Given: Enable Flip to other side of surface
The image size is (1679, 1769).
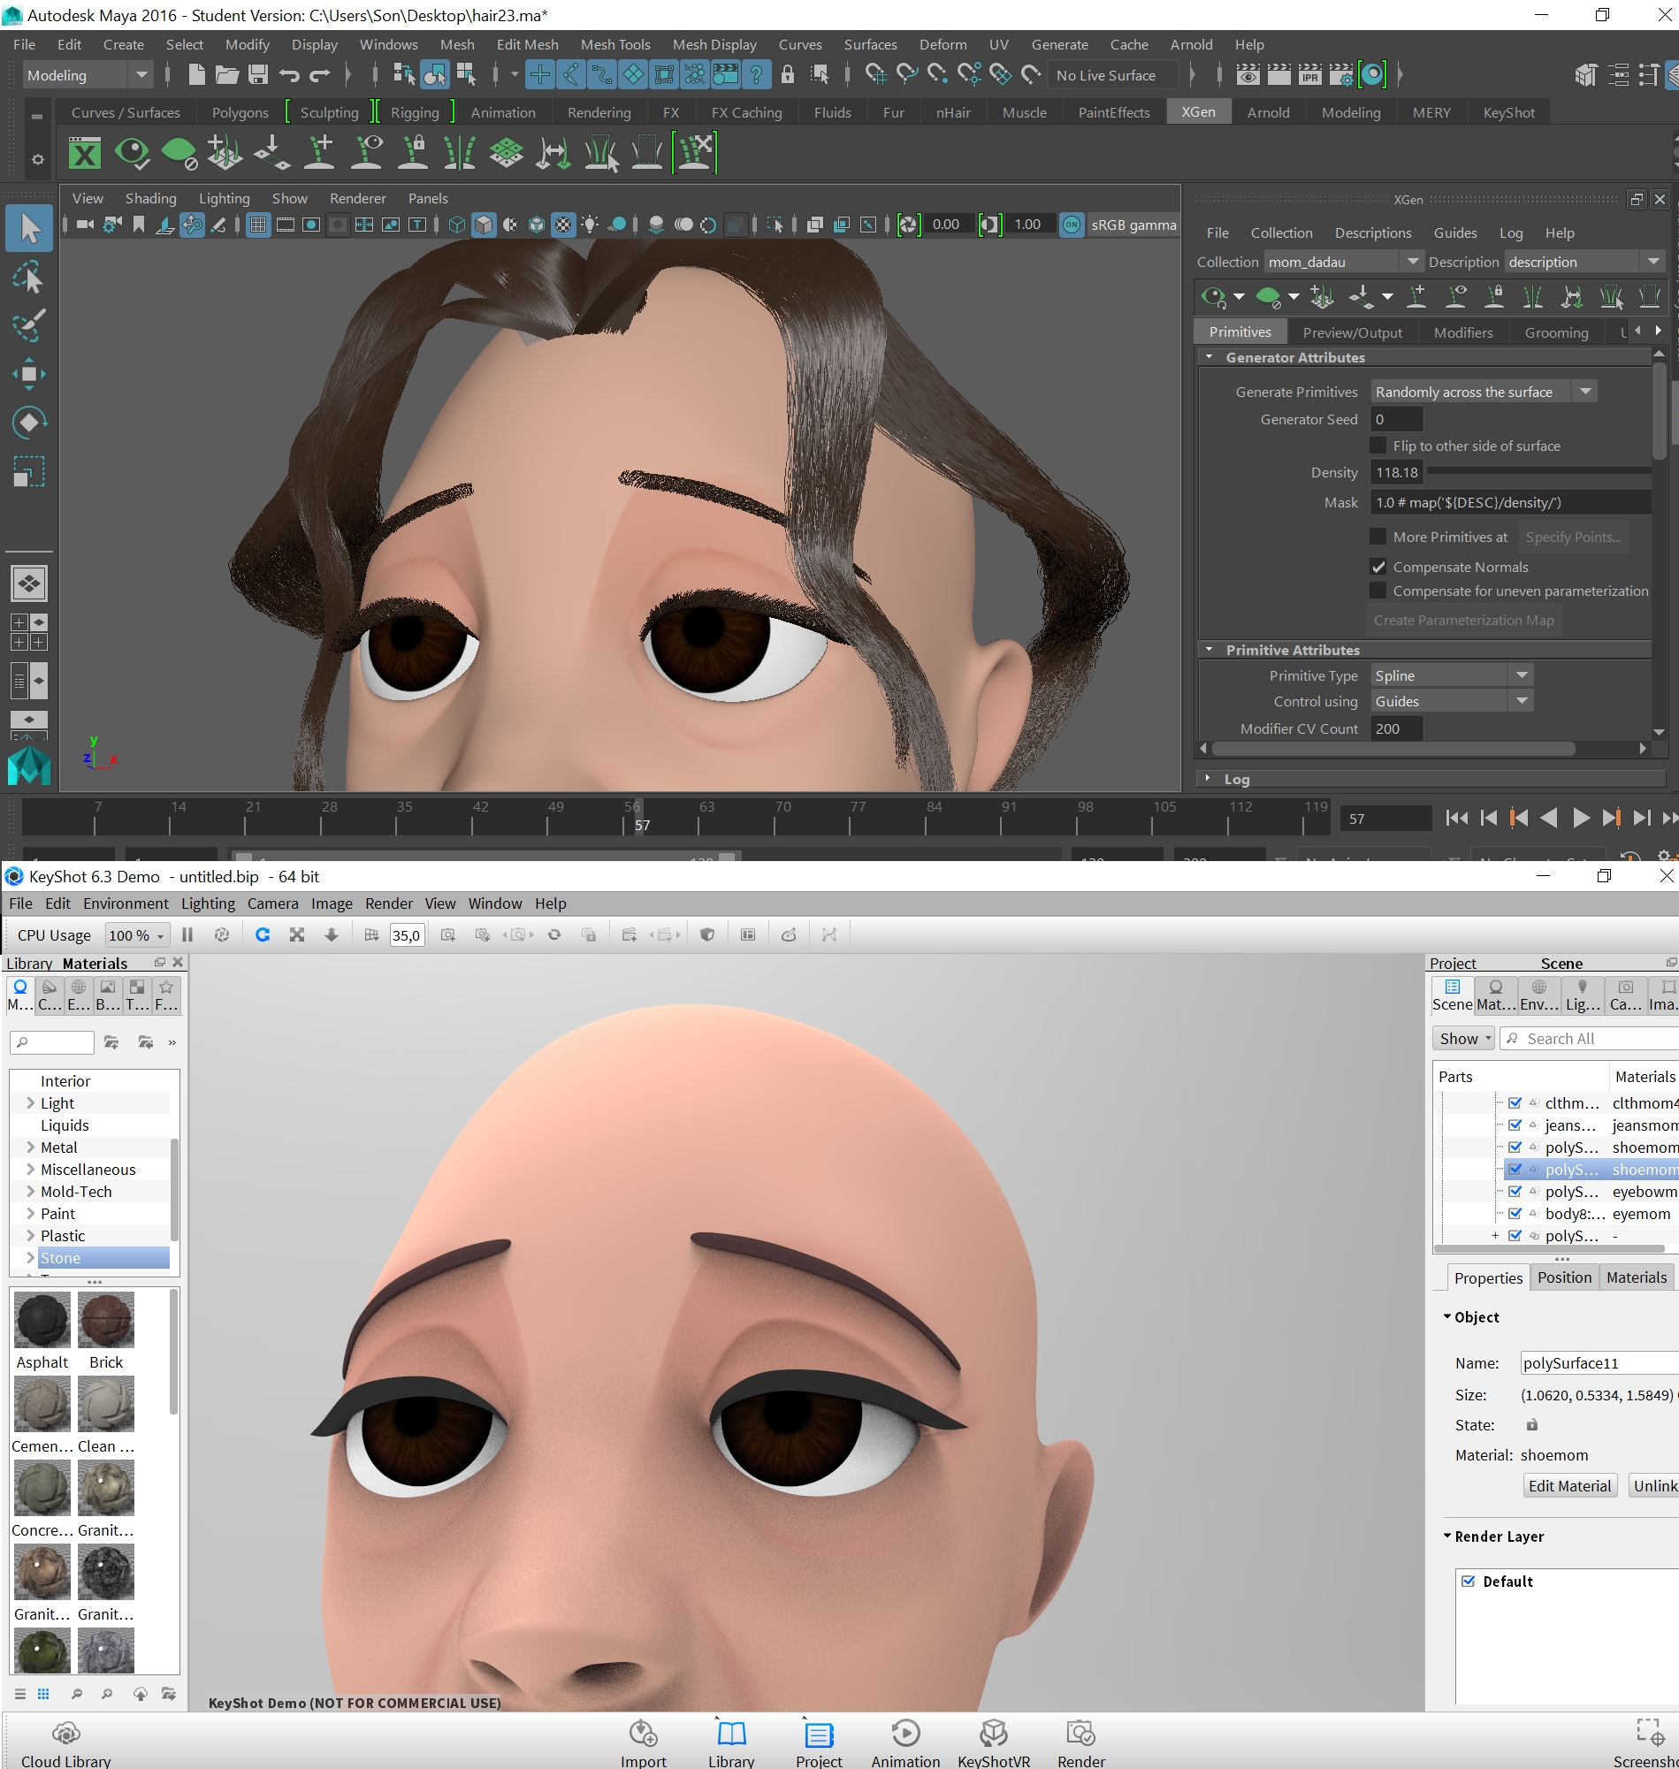Looking at the screenshot, I should click(x=1378, y=446).
